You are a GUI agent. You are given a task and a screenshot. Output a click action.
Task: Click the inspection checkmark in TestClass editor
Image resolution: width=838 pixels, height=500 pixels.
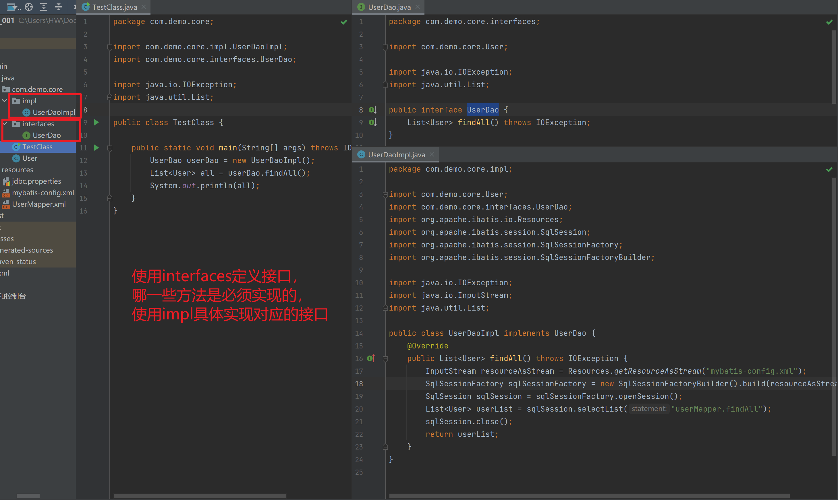(344, 22)
